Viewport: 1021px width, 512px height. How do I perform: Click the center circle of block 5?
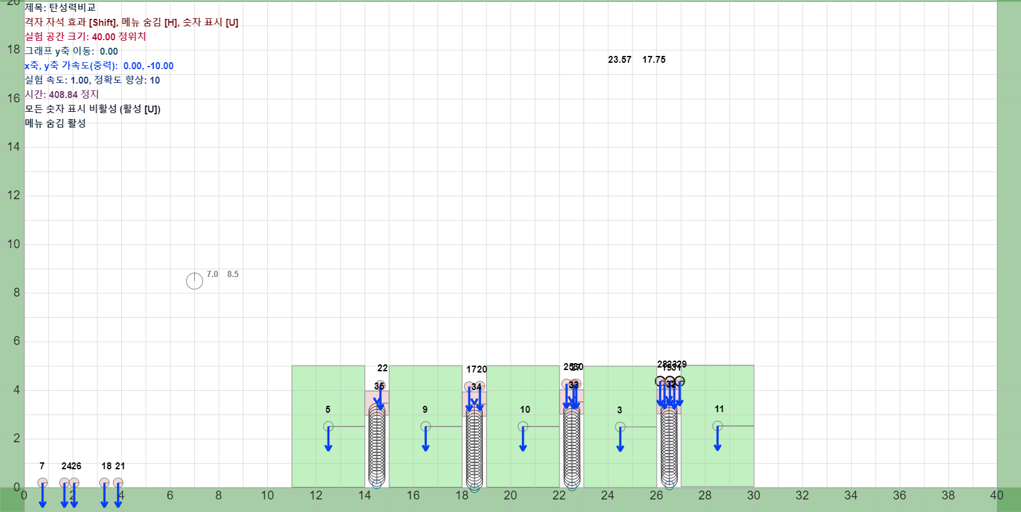pos(328,427)
